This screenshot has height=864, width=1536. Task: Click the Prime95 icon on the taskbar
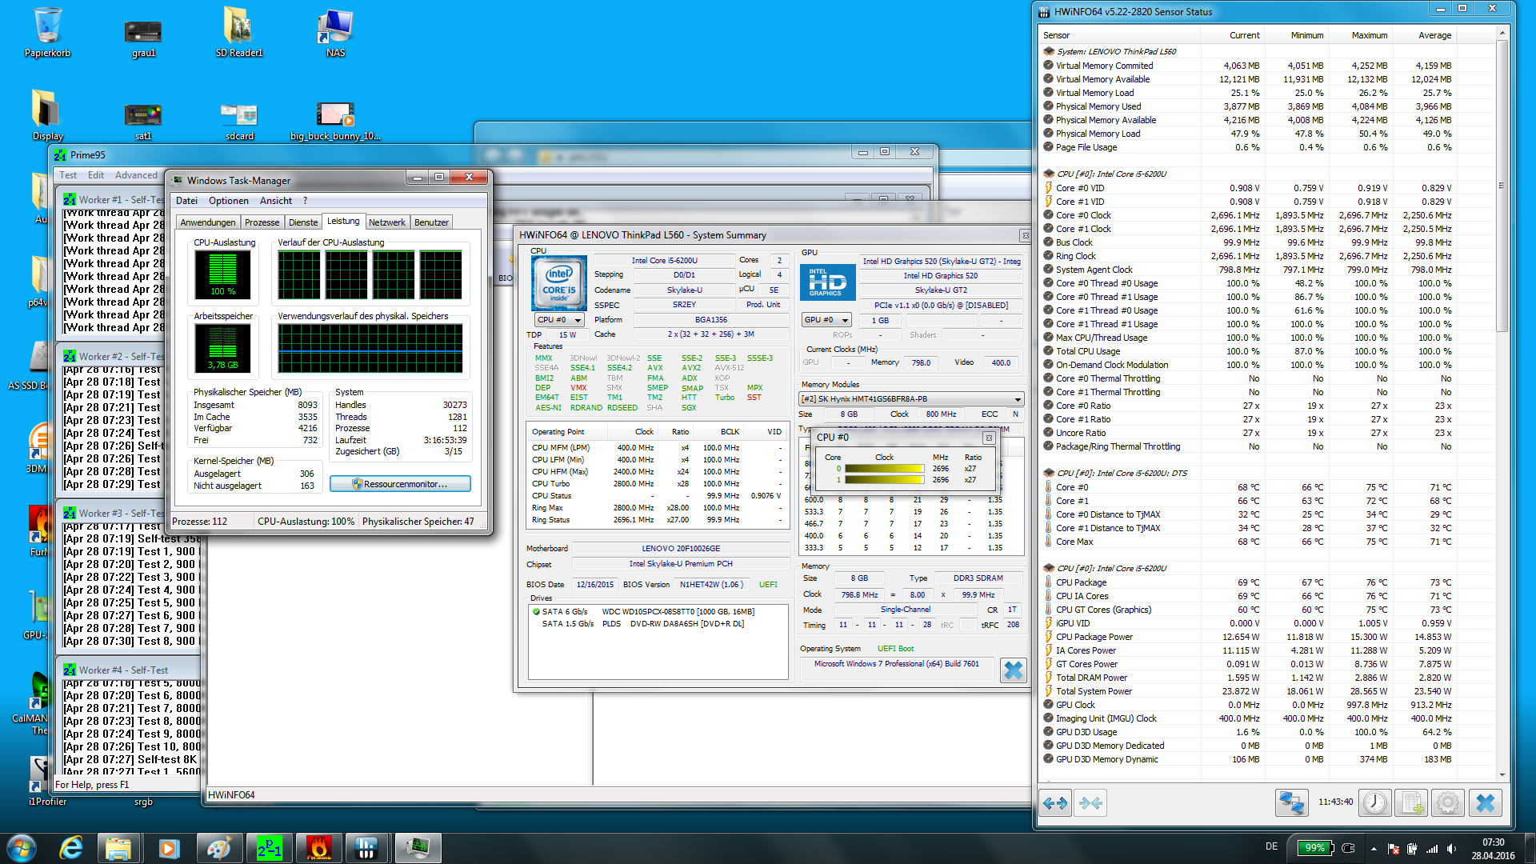point(269,848)
